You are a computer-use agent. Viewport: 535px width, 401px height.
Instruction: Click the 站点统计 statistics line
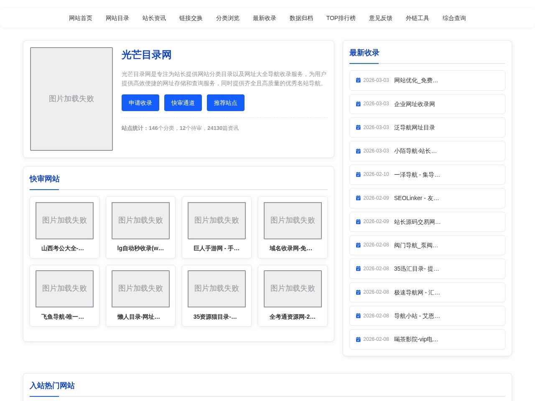coord(180,128)
